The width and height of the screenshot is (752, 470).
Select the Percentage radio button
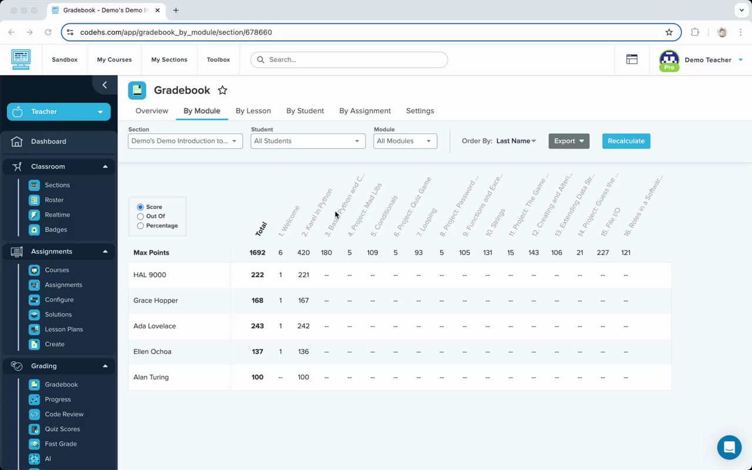coord(140,226)
